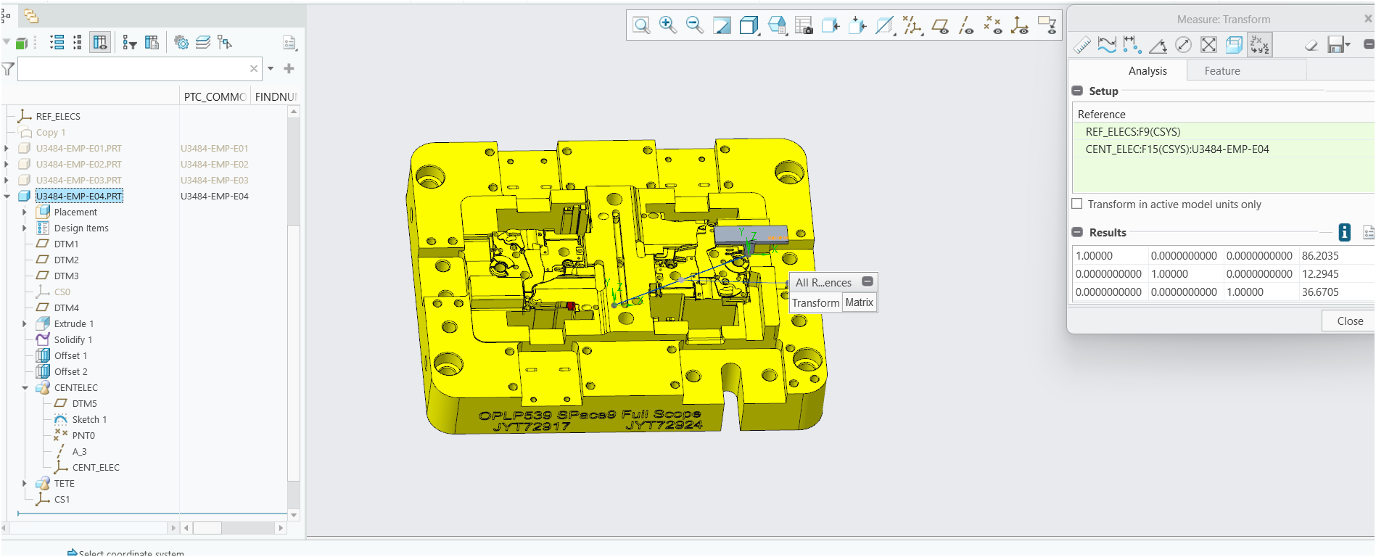Click the Zoom In magnifier icon
Image resolution: width=1376 pixels, height=557 pixels.
(x=667, y=25)
